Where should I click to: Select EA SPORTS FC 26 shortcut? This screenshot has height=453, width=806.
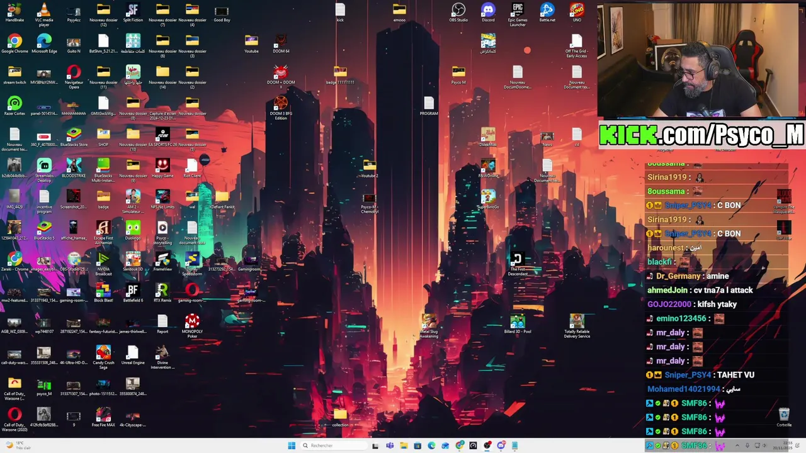coord(162,137)
